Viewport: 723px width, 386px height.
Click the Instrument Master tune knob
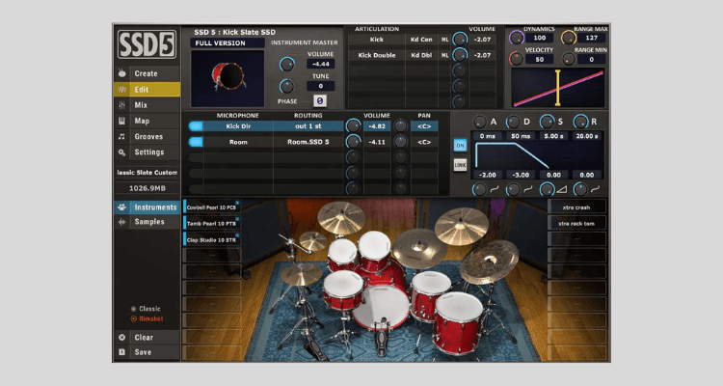click(287, 86)
